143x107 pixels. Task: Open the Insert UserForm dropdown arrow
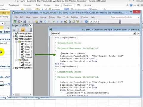tap(21, 21)
